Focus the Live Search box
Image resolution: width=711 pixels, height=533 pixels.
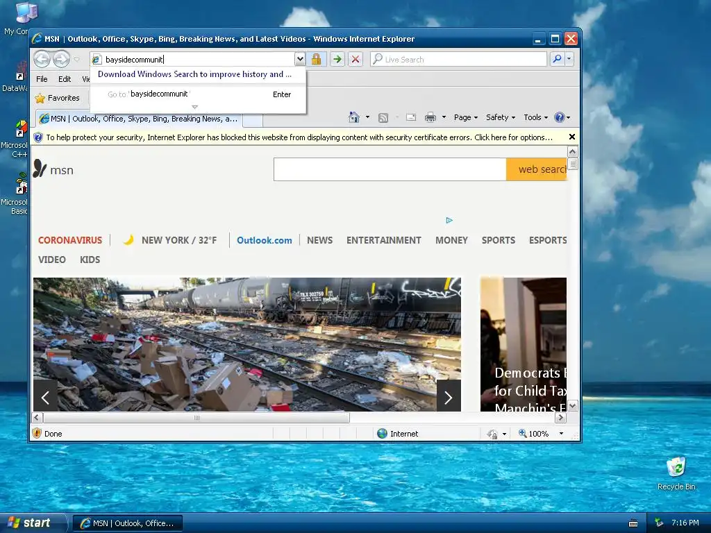tap(458, 60)
